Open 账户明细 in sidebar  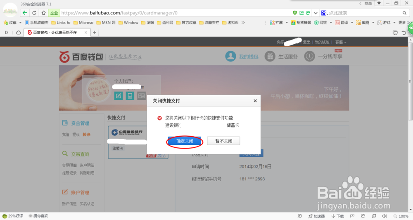coord(87,165)
